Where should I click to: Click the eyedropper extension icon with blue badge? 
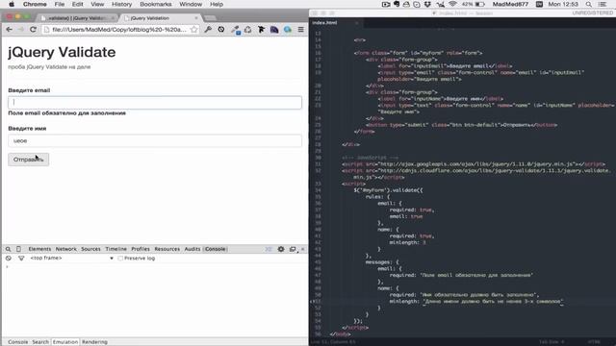[235, 30]
